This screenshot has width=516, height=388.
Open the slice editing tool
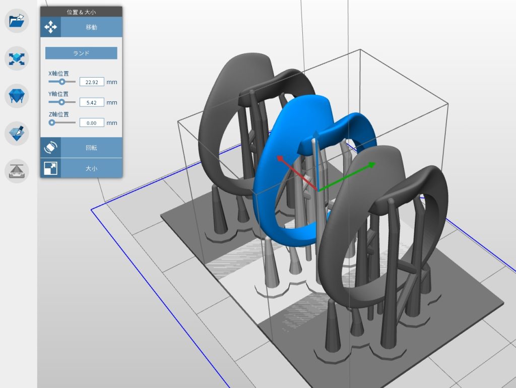coord(16,133)
